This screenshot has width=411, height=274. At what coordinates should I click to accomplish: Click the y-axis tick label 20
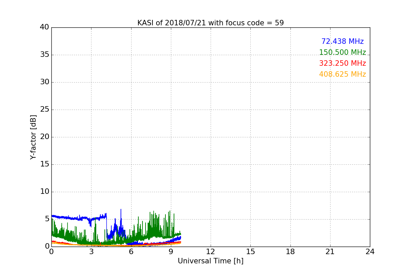coord(45,137)
